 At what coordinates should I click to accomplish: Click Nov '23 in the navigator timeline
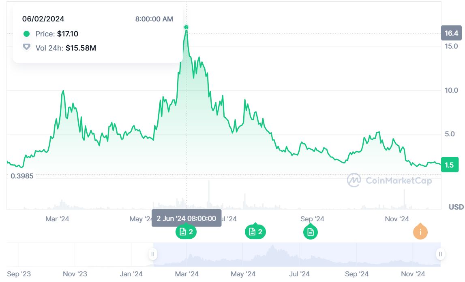[75, 274]
